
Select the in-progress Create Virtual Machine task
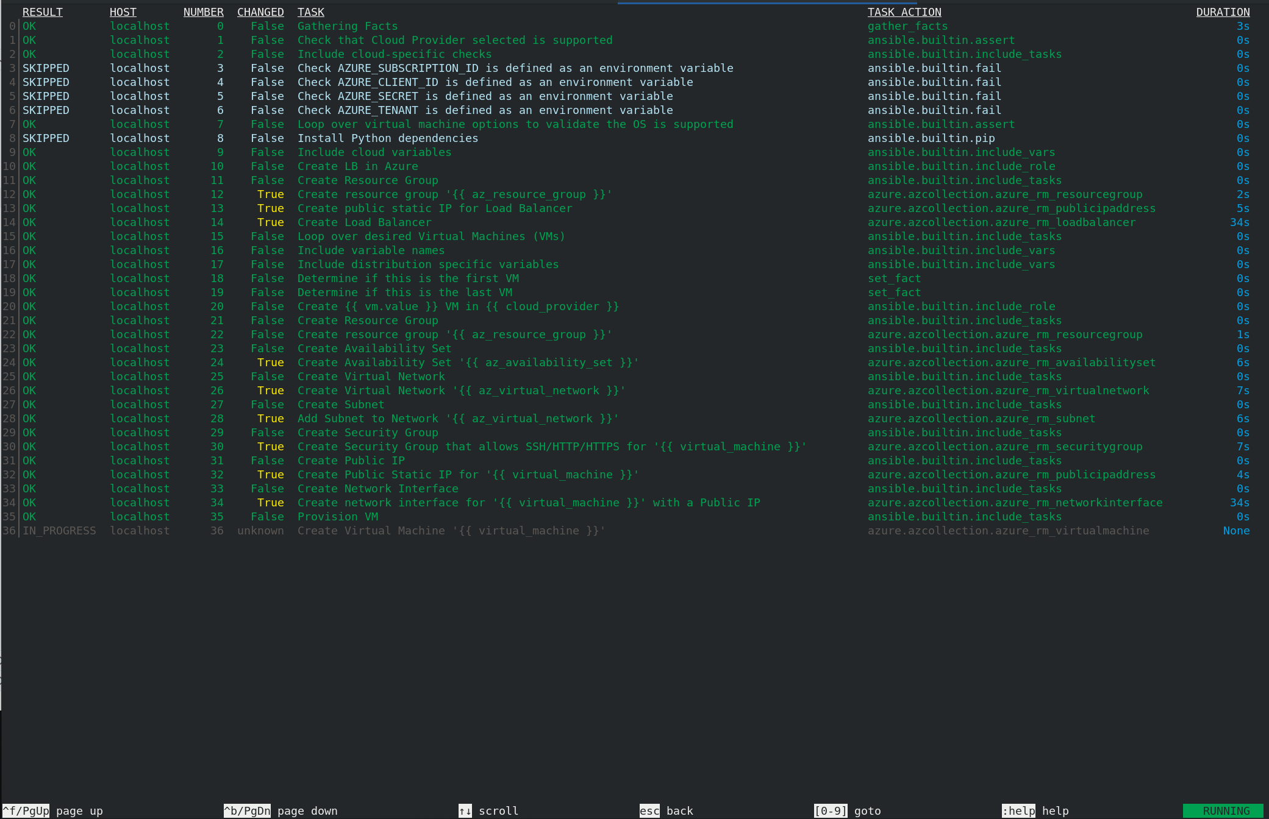(x=451, y=531)
